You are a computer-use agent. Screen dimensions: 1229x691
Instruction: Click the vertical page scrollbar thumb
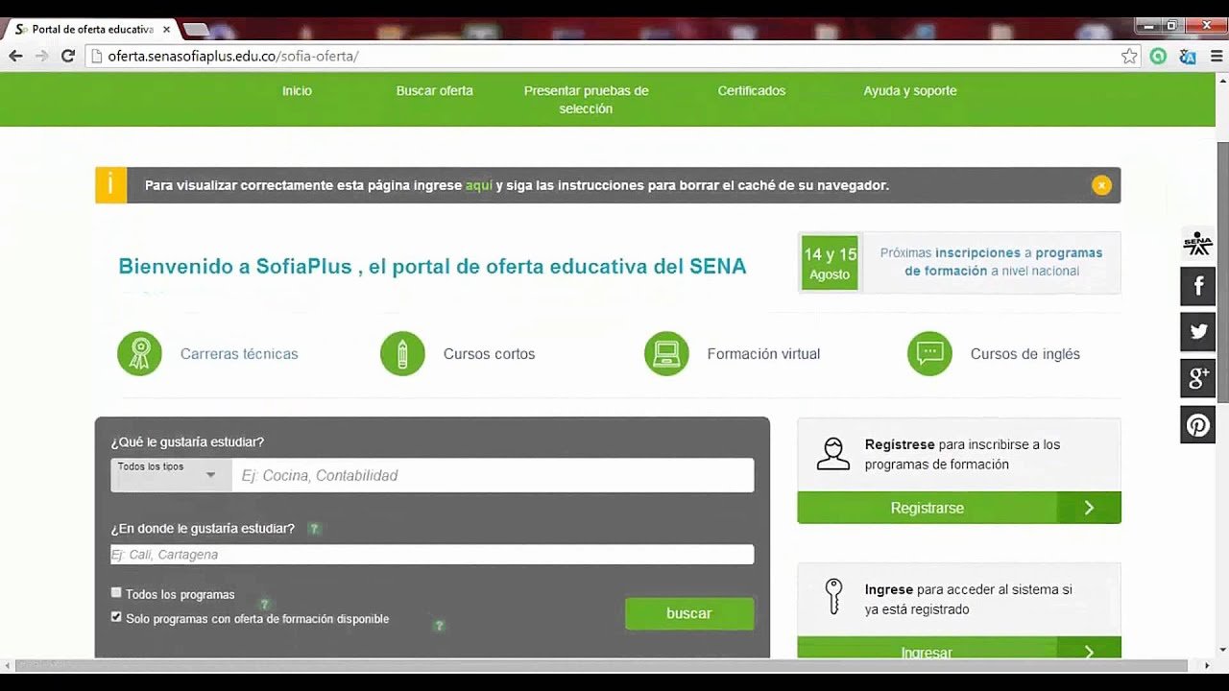1222,272
